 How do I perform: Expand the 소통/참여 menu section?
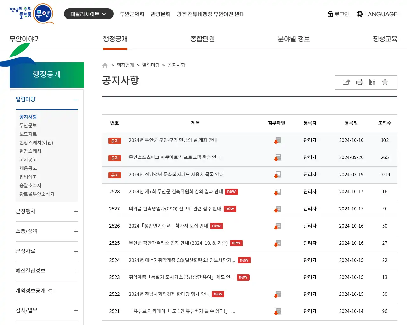[76, 231]
